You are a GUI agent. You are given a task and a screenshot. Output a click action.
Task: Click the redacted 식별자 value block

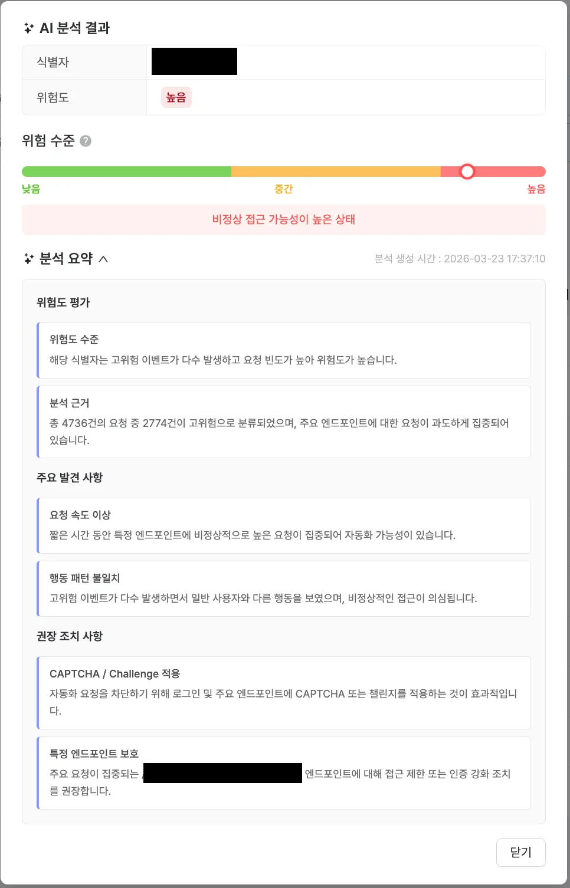(x=194, y=61)
